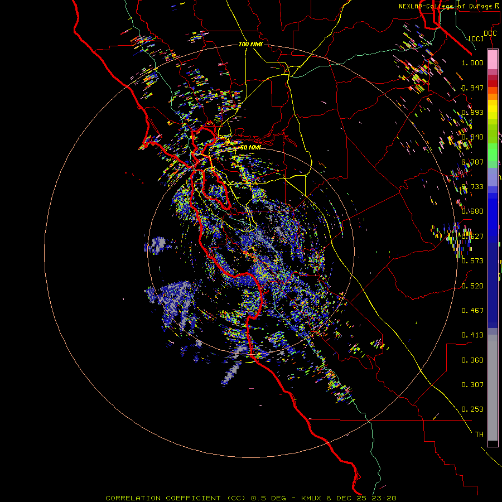Pick the bright green legend band
This screenshot has height=502, width=502.
pos(493,152)
